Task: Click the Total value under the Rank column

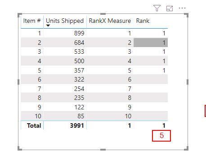Action: 164,125
